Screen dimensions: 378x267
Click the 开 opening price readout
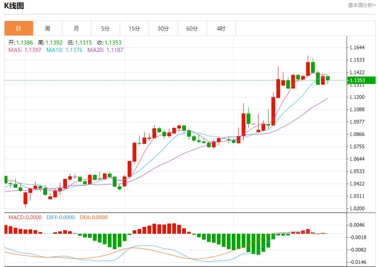21,43
